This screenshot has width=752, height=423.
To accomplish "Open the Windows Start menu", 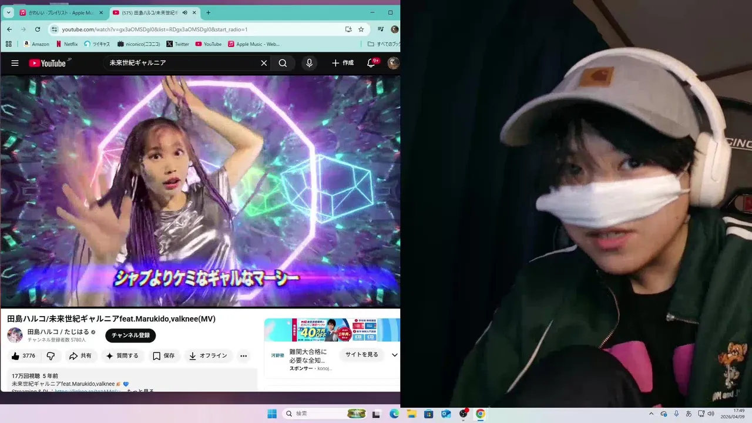I will 272,414.
